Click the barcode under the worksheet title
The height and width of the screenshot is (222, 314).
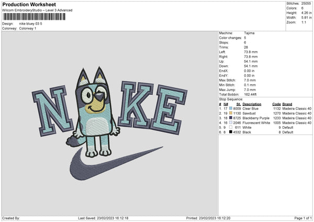pyautogui.click(x=34, y=17)
